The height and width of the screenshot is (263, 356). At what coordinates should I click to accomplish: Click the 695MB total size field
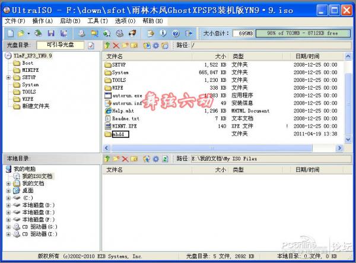(244, 33)
